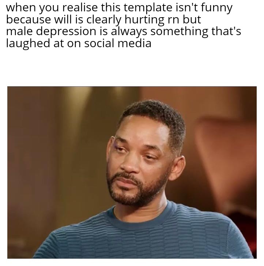264x266 pixels.
Task: Click the word "always" in third line
Action: [x=129, y=32]
